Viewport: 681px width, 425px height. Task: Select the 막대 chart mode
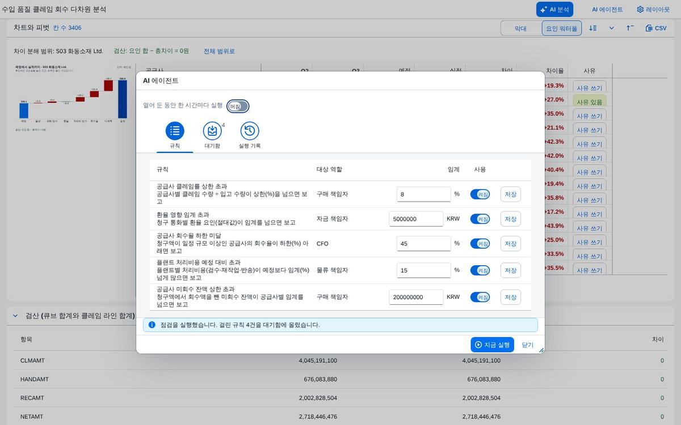(520, 28)
